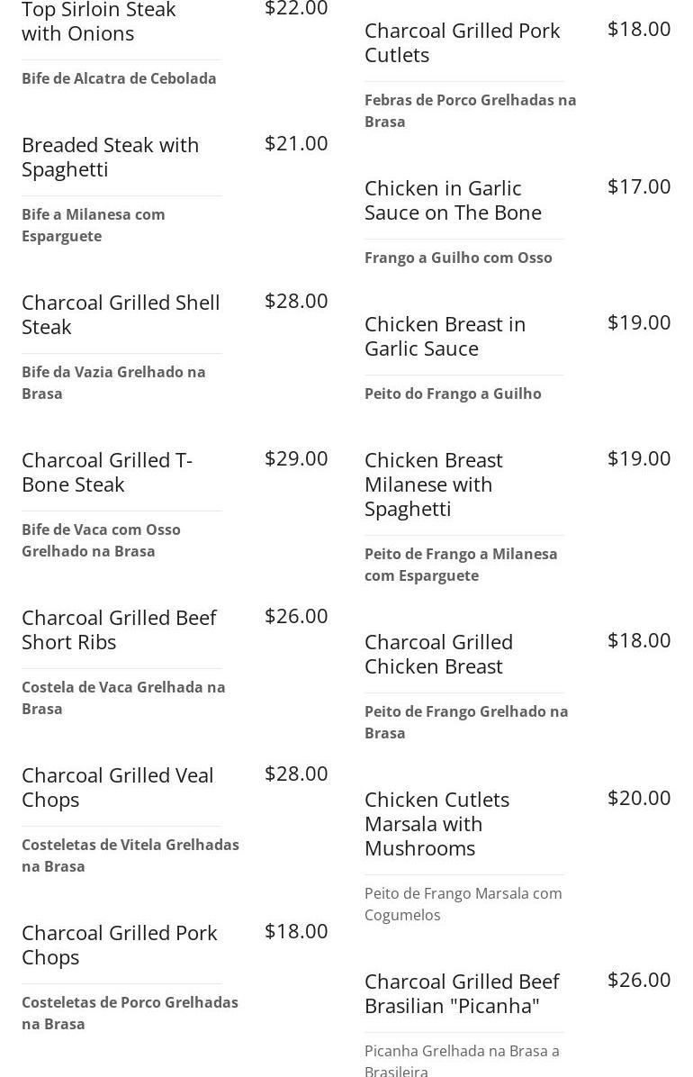The height and width of the screenshot is (1077, 693).
Task: Choose Charcoal Grilled Pork Chops title
Action: pos(120,945)
